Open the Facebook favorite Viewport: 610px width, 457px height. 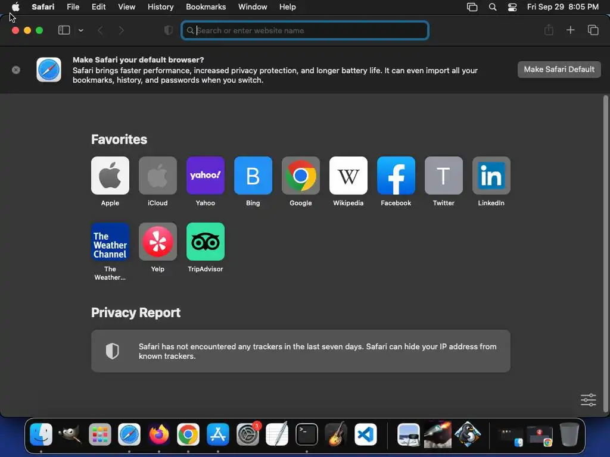(x=396, y=176)
